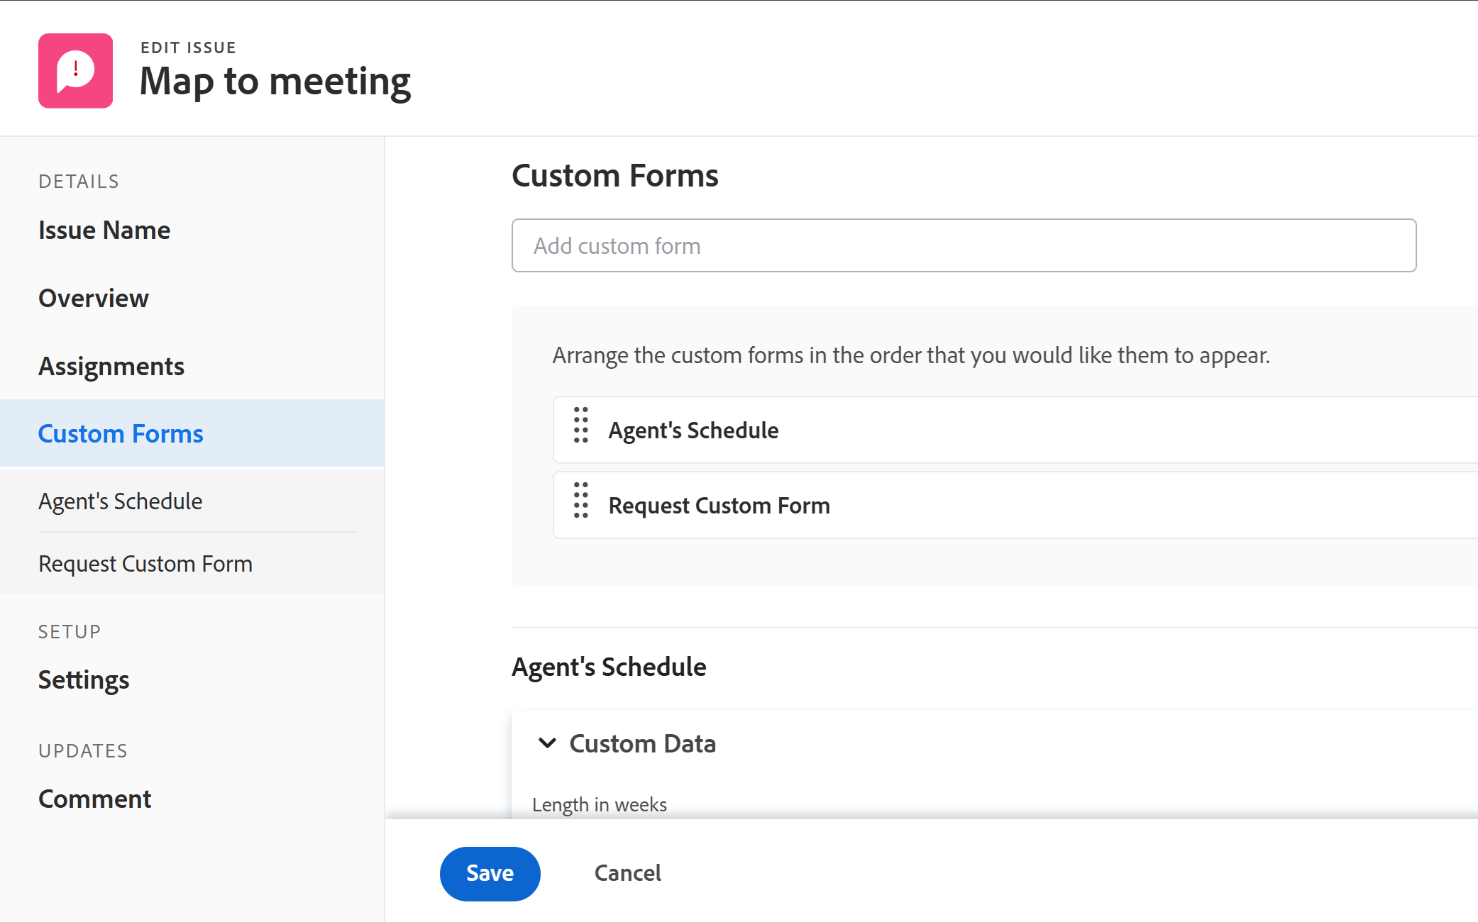Jump to Request Custom Form sidebar sub-item

(x=145, y=564)
